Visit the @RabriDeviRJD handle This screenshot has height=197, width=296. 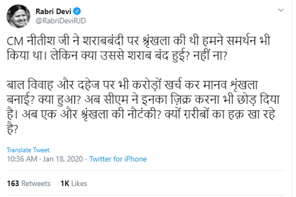(x=61, y=21)
